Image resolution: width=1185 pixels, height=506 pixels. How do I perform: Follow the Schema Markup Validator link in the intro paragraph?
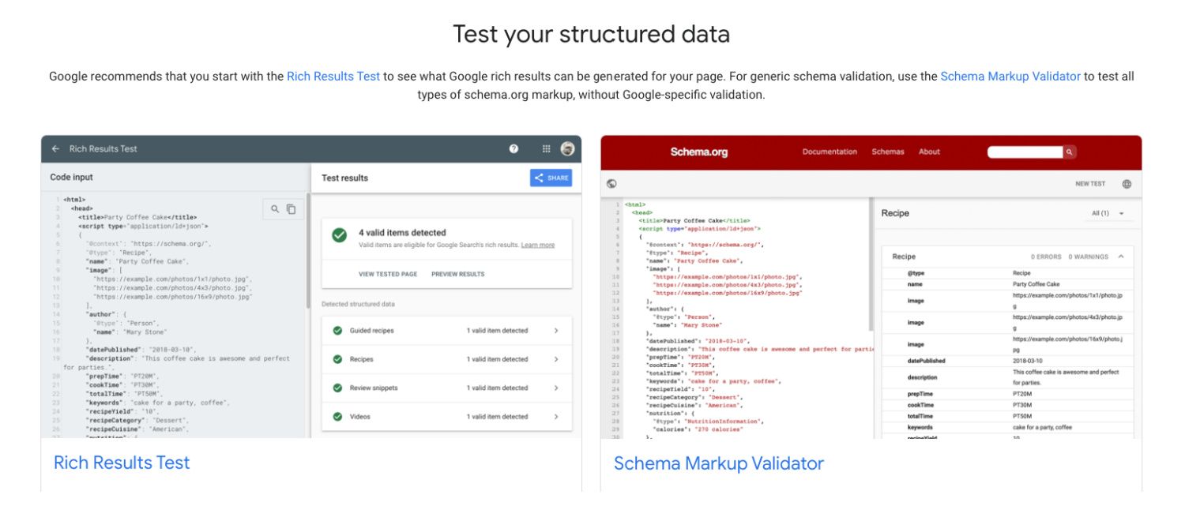[x=1010, y=77]
